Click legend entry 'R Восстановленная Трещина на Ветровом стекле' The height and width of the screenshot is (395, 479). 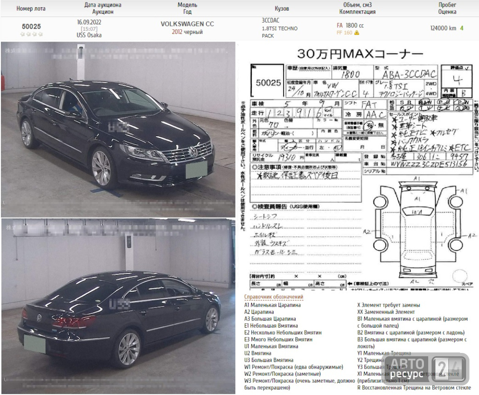pyautogui.click(x=414, y=388)
